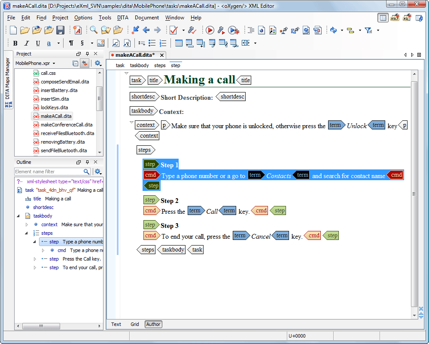The height and width of the screenshot is (344, 429).
Task: Click the Open file folder icon
Action: pyautogui.click(x=24, y=30)
